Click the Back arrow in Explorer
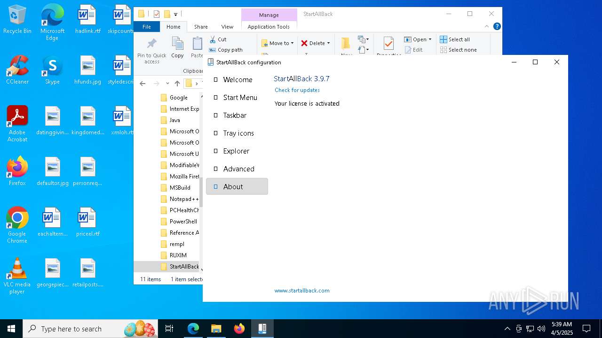Image resolution: width=602 pixels, height=338 pixels. click(143, 84)
